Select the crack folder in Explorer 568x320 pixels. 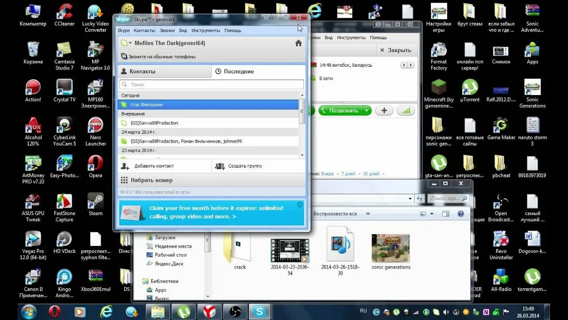pos(240,250)
